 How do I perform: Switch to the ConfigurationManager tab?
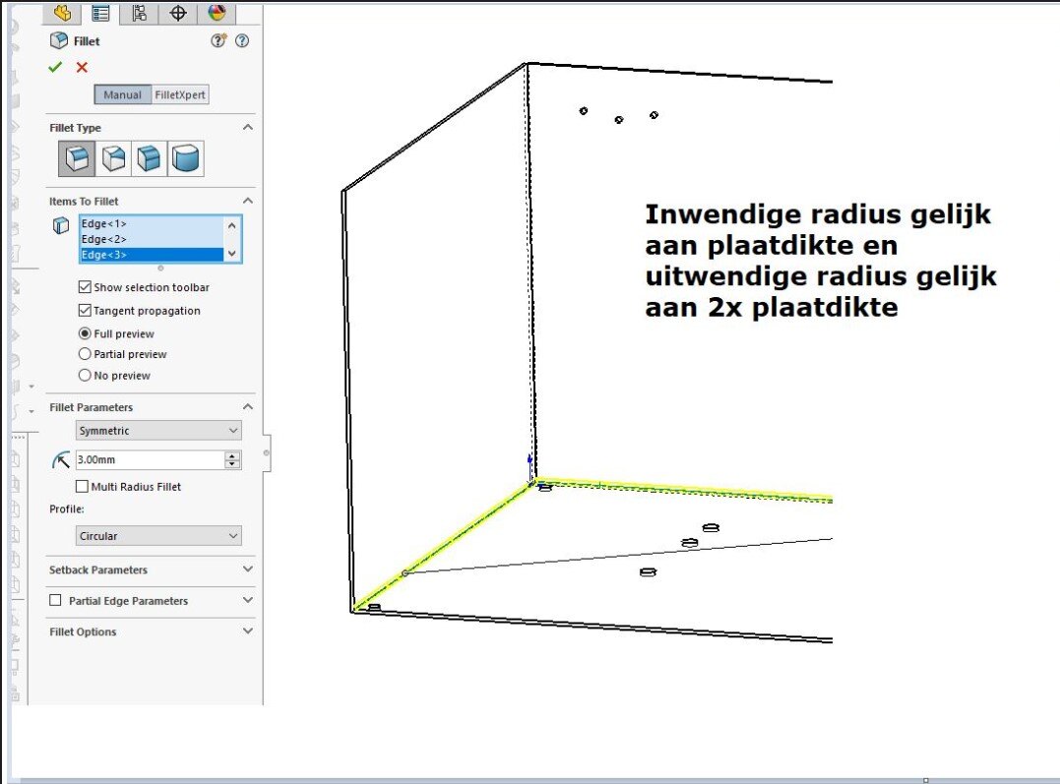click(139, 13)
